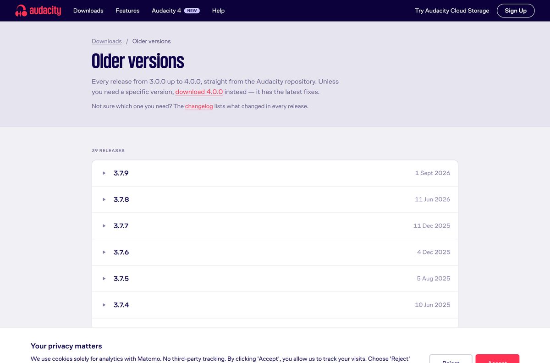Open the changelog link
The height and width of the screenshot is (363, 550).
click(x=199, y=106)
